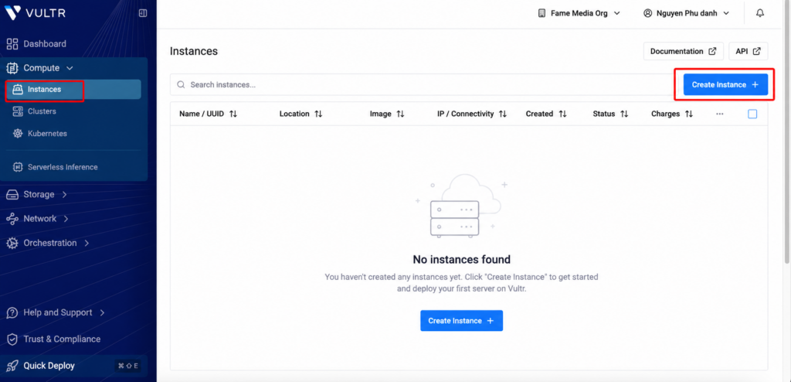This screenshot has height=382, width=791.
Task: Click the Trust & Compliance shield icon
Action: click(12, 339)
